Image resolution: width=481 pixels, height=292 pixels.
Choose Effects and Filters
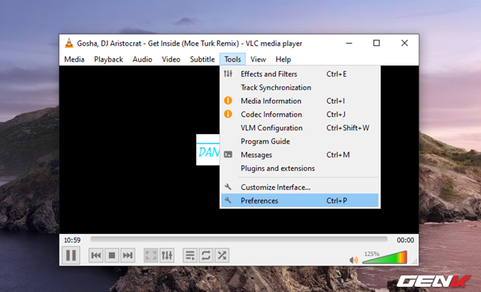[x=300, y=74]
